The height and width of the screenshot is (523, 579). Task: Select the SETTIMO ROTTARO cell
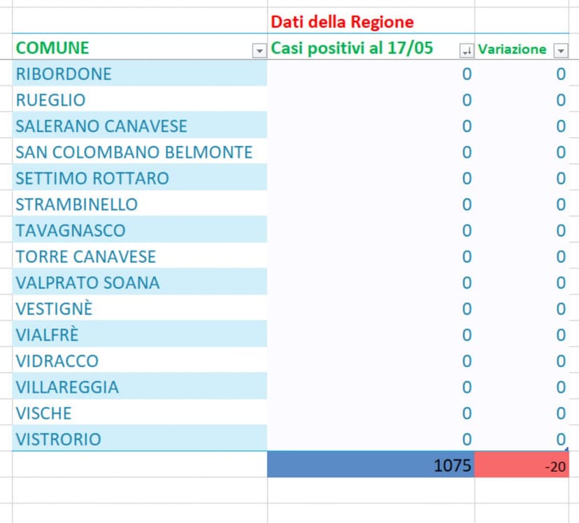(92, 178)
